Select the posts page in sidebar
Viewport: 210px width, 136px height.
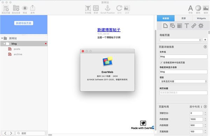coord(24,49)
